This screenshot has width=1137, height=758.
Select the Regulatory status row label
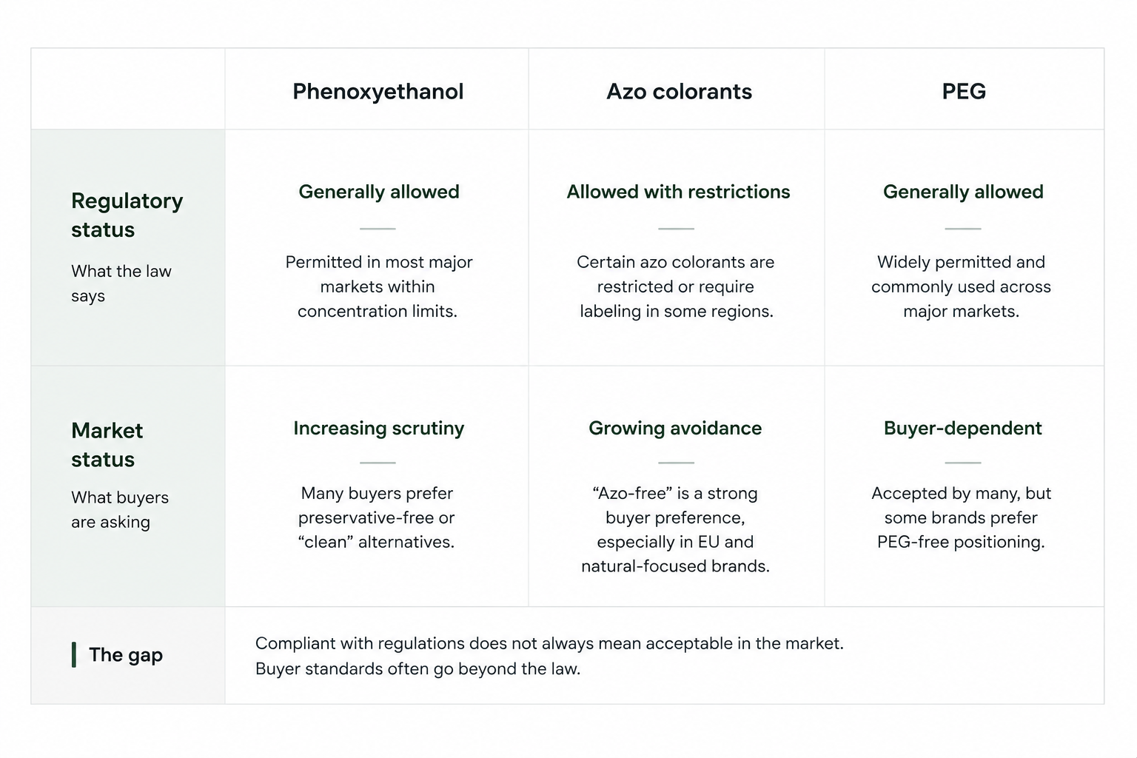click(127, 215)
